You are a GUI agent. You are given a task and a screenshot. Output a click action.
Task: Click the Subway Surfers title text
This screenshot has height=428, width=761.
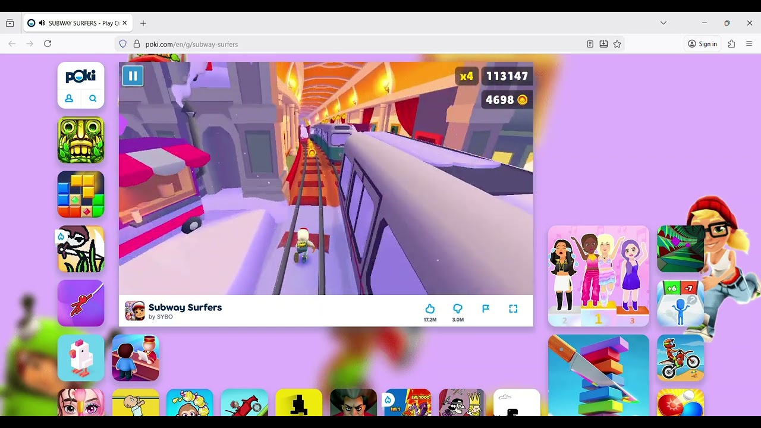(185, 307)
